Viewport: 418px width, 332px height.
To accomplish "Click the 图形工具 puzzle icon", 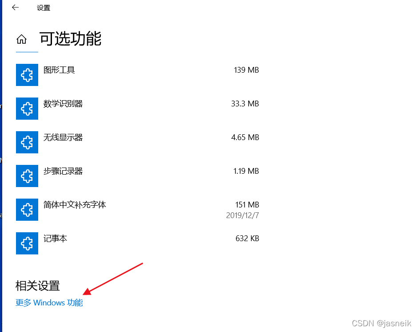I will click(x=27, y=75).
